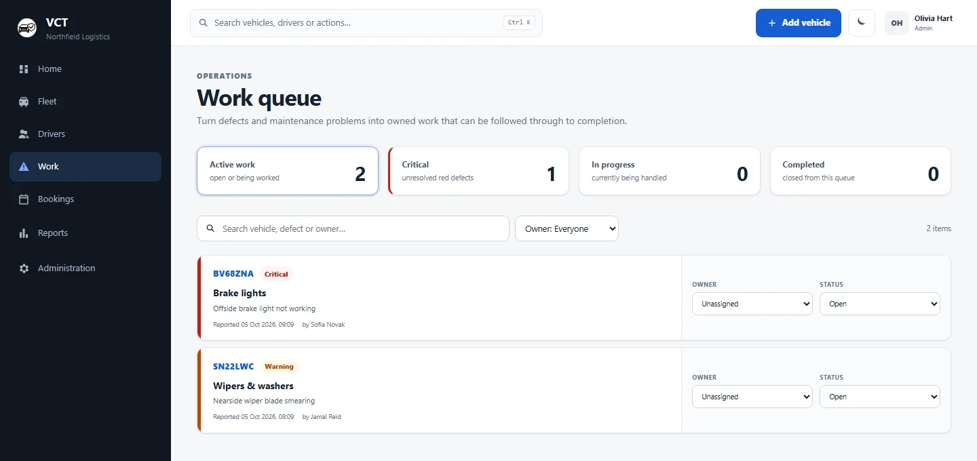Click the magnifier icon in work queue filter

(210, 228)
